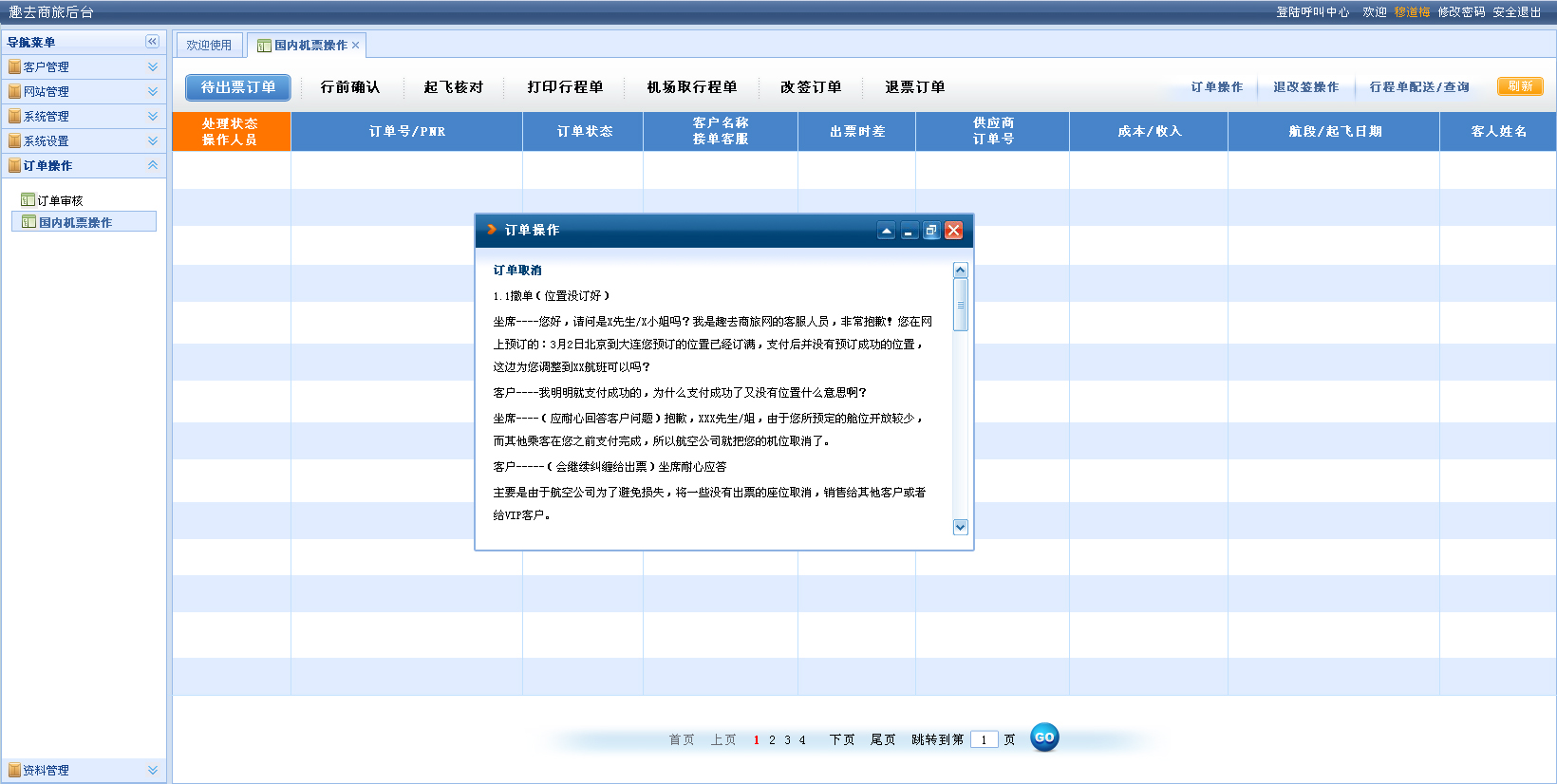This screenshot has height=784, width=1557.
Task: Go to 上页 in pagination
Action: [x=723, y=739]
